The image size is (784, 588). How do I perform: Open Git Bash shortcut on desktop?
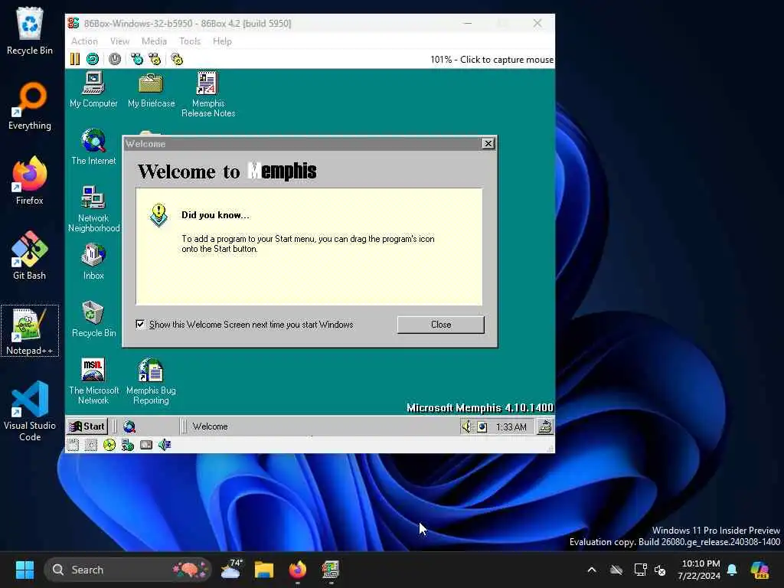(x=30, y=256)
